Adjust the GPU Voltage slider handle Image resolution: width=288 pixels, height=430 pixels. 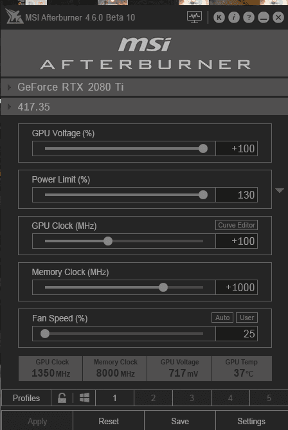[x=203, y=148]
